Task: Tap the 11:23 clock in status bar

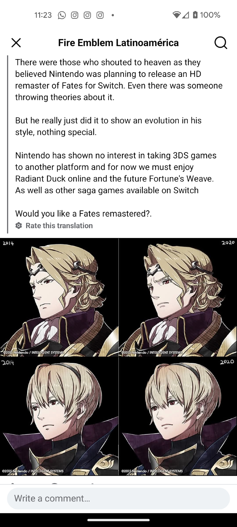Action: [x=43, y=15]
